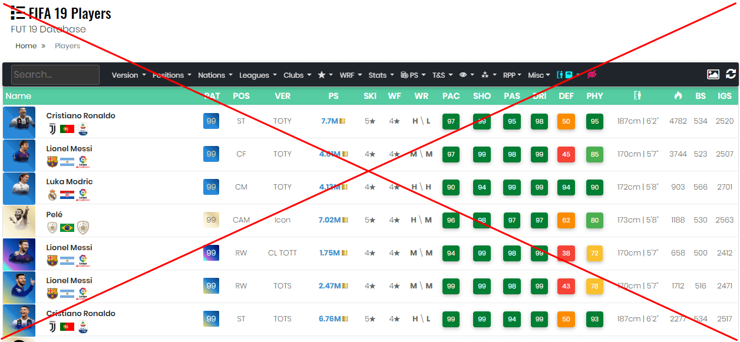Open the star rating filter dropdown

325,75
